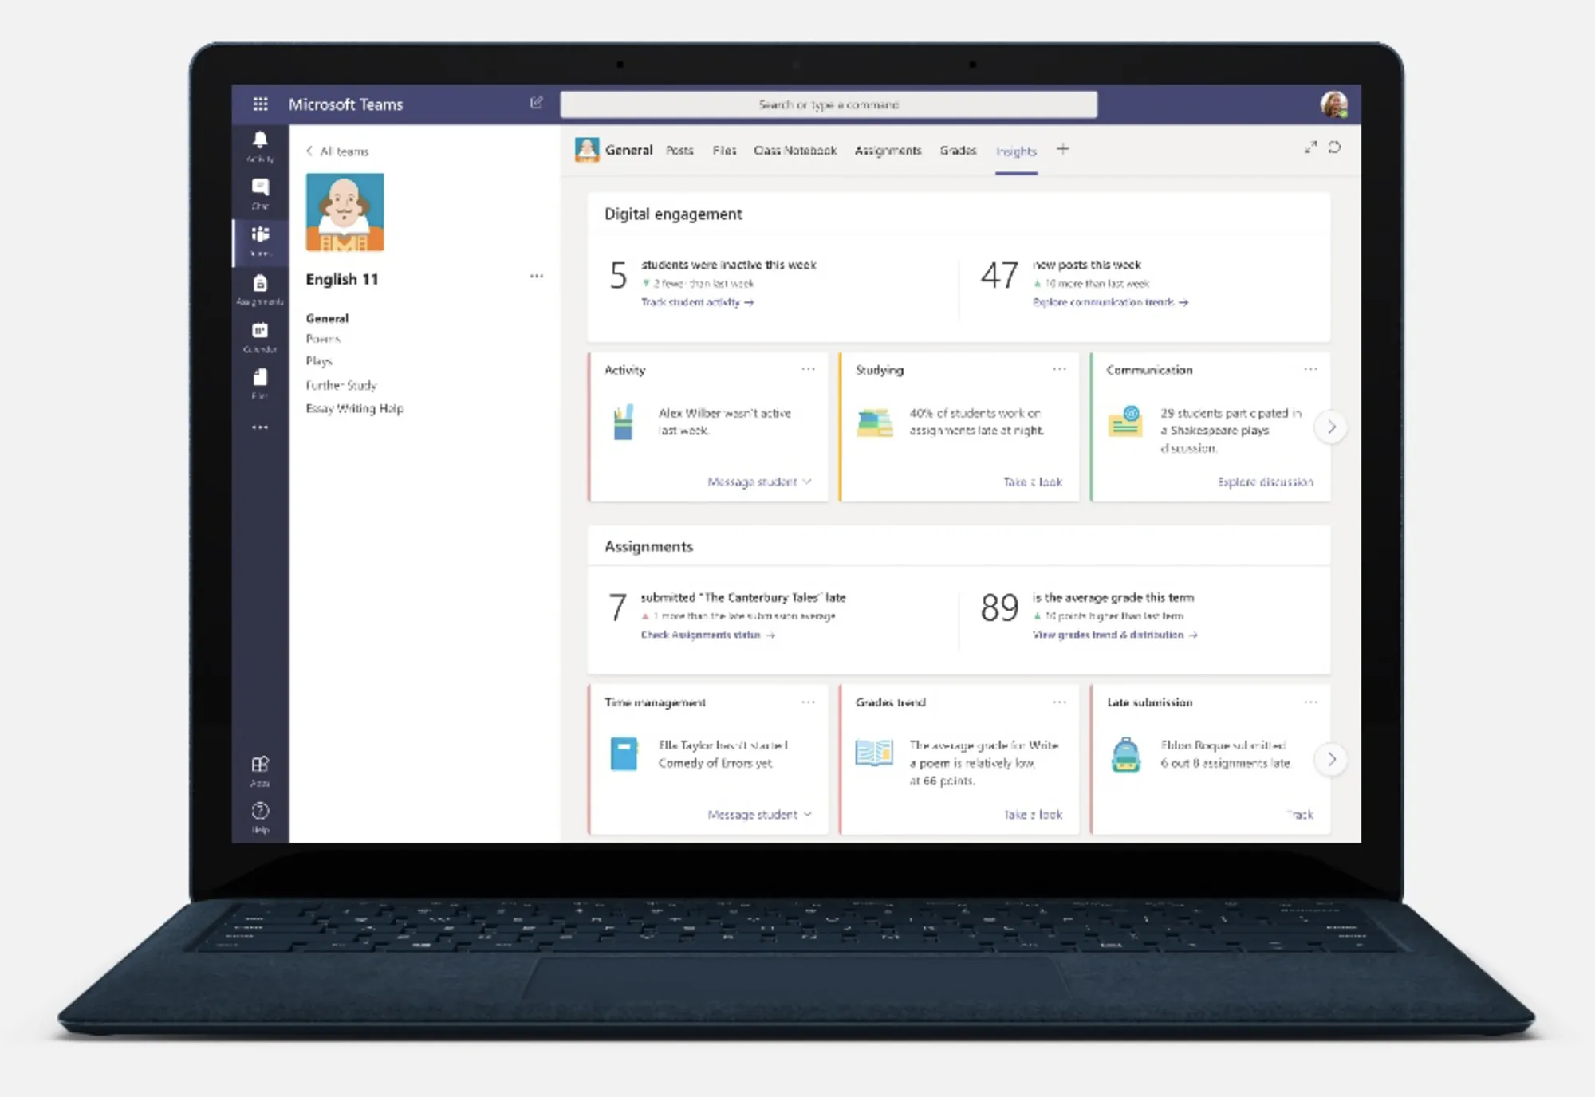This screenshot has width=1595, height=1097.
Task: Reload the Insights tab
Action: click(x=1334, y=147)
